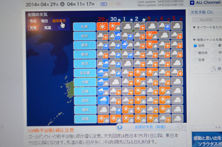This screenshot has height=147, width=222.
Task: Click the 東京 city button
Action: pos(85,45)
